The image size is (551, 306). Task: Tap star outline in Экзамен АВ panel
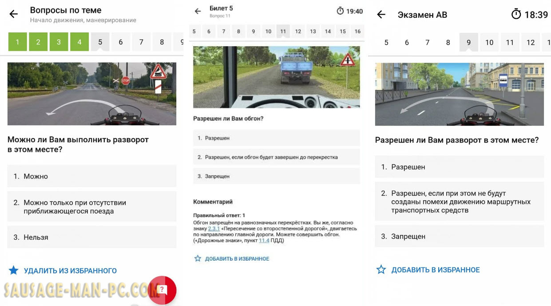[381, 270]
